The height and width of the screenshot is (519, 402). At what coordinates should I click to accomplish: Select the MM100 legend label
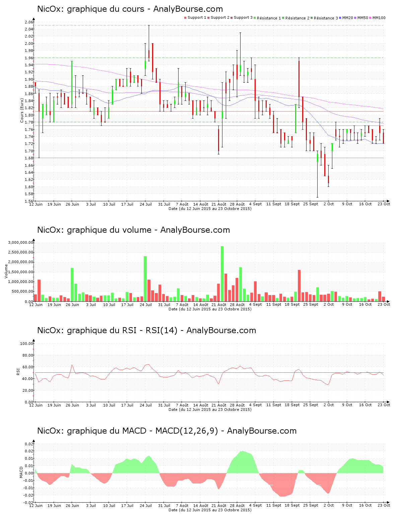point(379,18)
